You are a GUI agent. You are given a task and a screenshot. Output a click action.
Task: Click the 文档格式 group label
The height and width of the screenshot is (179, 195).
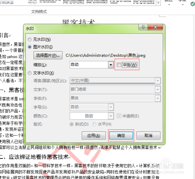(x=39, y=12)
